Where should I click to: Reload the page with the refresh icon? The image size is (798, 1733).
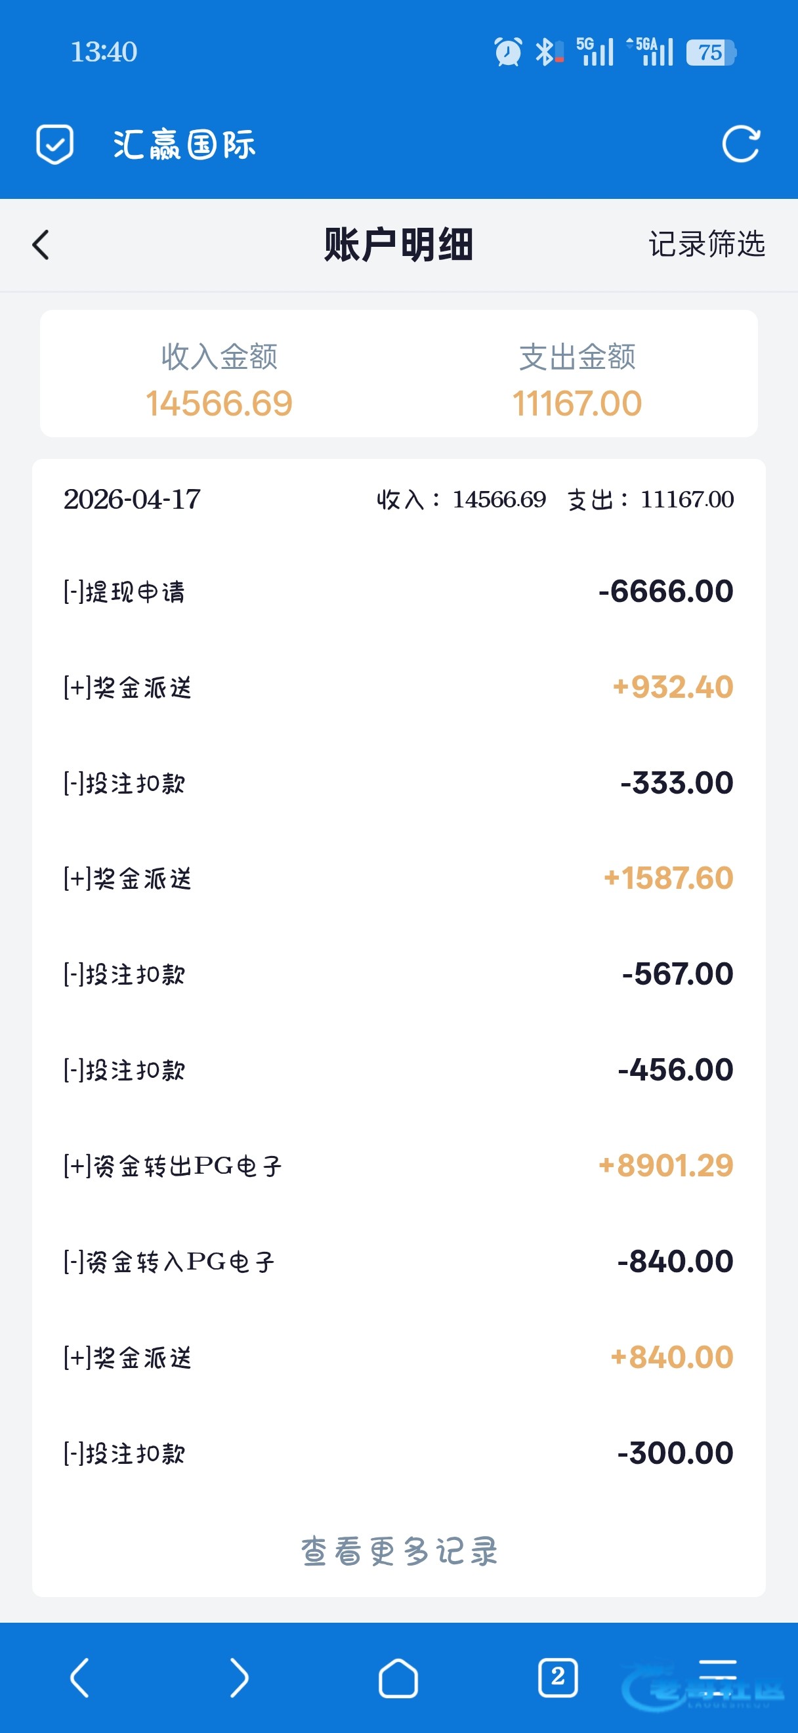(x=741, y=144)
